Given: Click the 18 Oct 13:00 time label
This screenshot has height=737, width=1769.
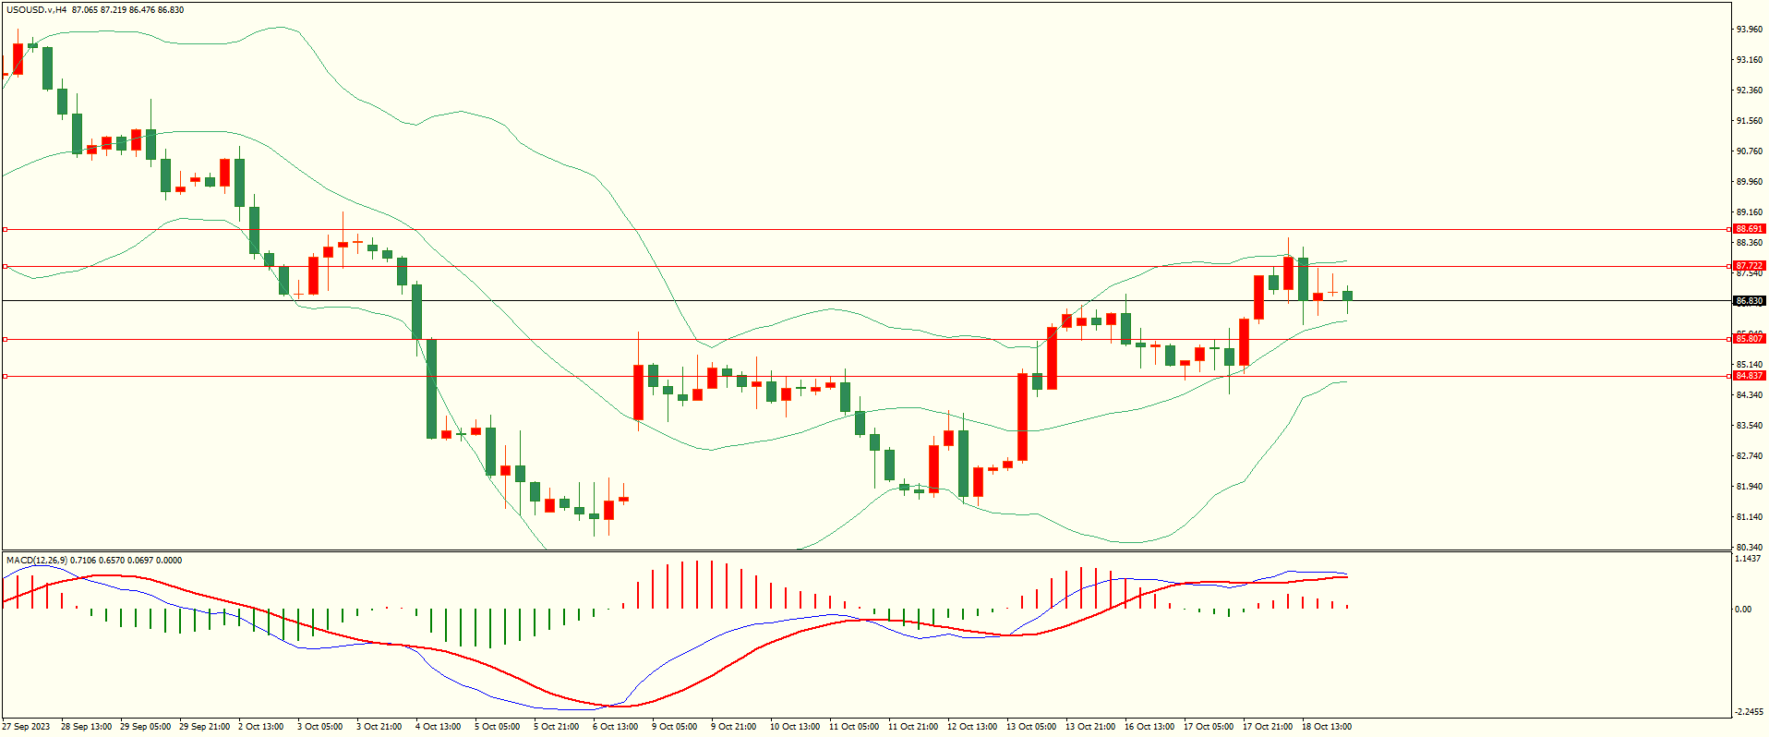Looking at the screenshot, I should coord(1327,727).
